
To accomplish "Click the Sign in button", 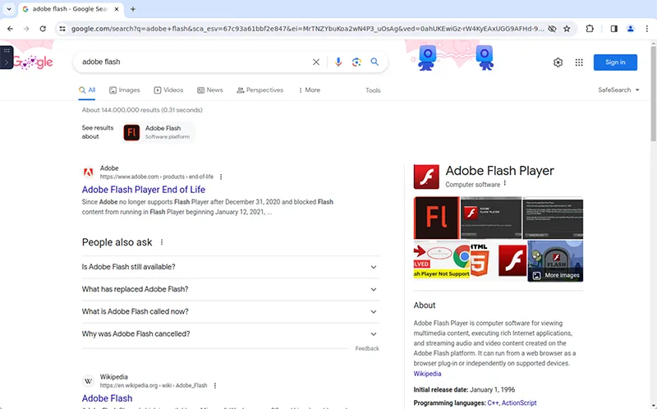I will point(615,62).
